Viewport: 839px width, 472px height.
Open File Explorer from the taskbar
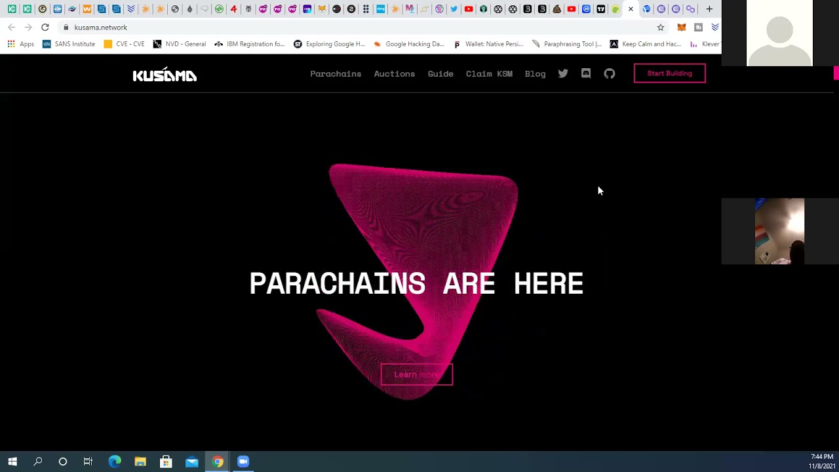[x=140, y=462]
